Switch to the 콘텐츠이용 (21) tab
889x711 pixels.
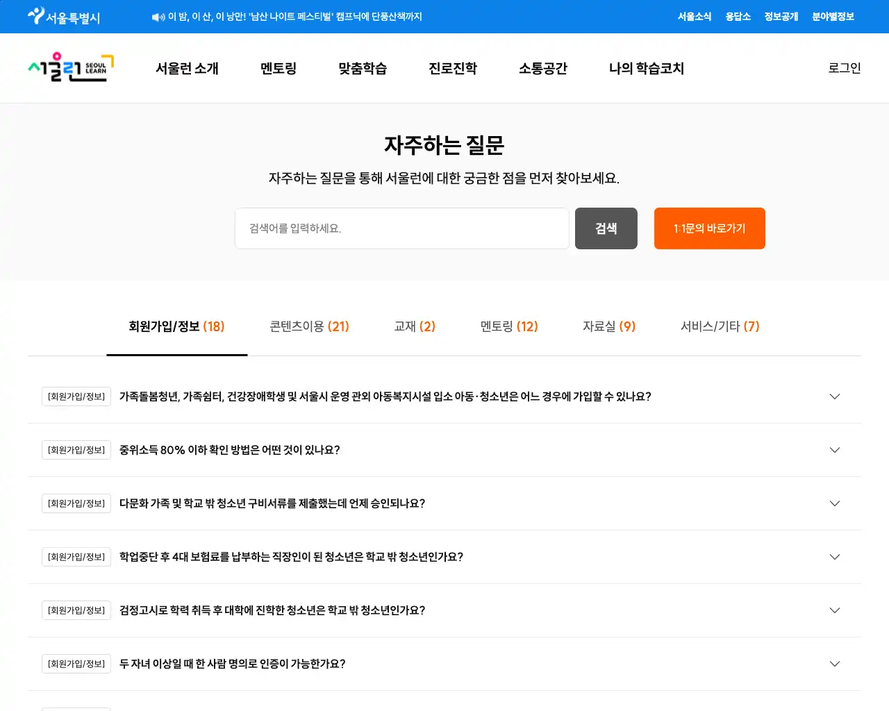309,326
